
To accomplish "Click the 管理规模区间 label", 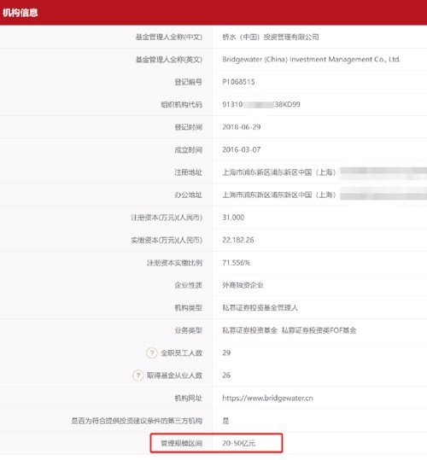I will [x=181, y=443].
